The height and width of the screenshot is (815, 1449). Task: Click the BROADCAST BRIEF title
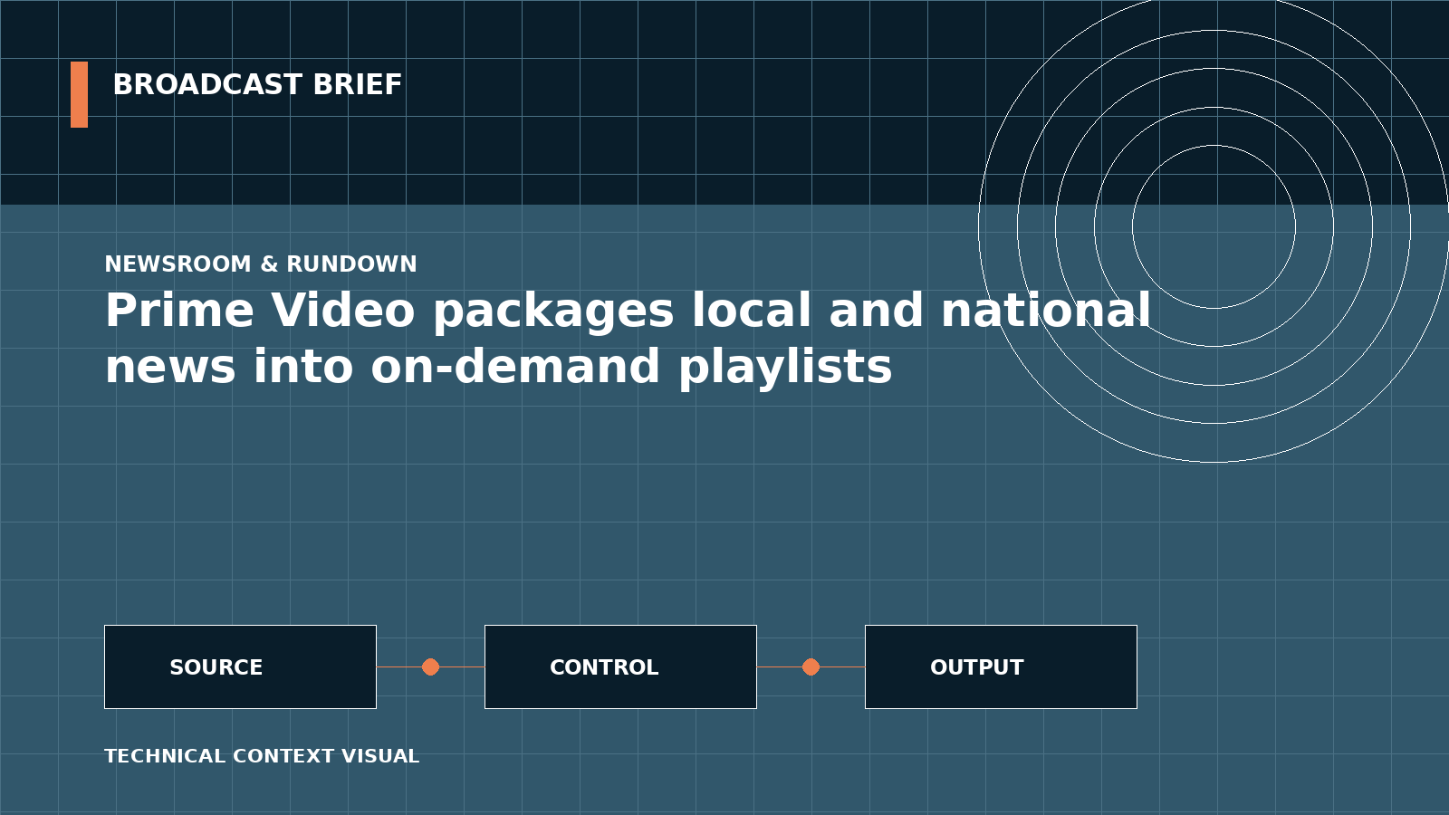tap(257, 85)
